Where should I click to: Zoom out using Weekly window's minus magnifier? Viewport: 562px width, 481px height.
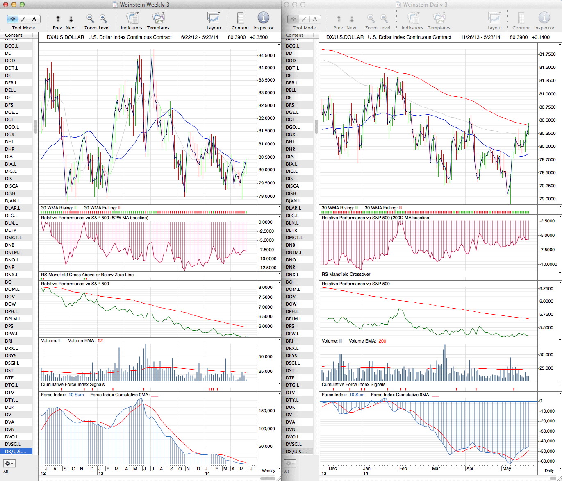coord(90,19)
